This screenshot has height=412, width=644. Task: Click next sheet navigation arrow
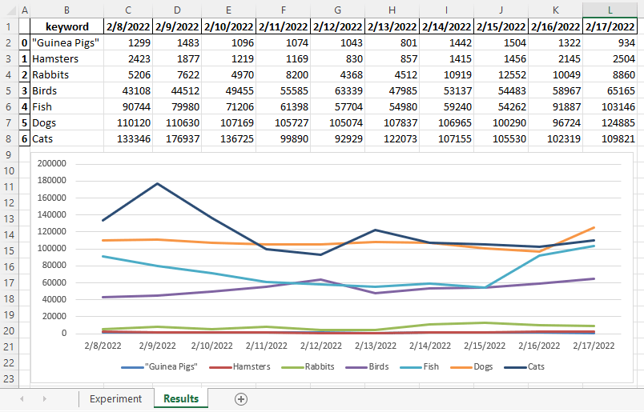44,398
